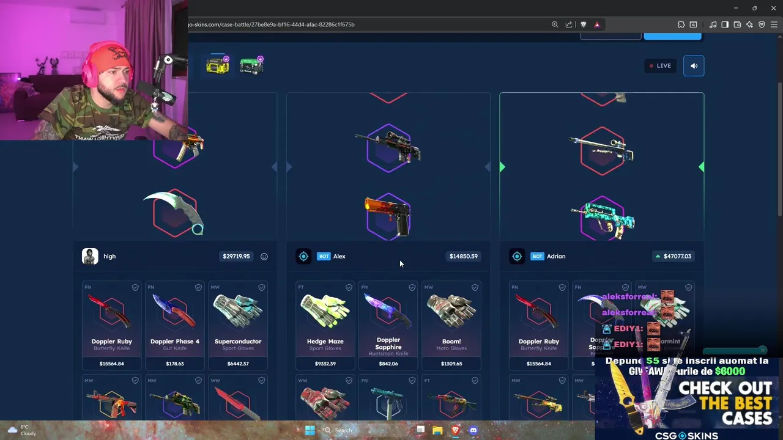Open Brave Rewards triangle icon
This screenshot has width=783, height=440.
coord(597,24)
